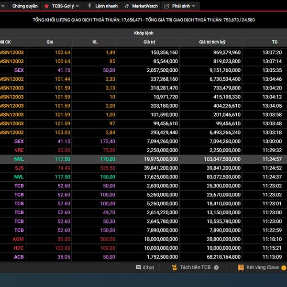The height and width of the screenshot is (287, 287).
Task: Click the Két vàng iSave safe icon
Action: [x=241, y=268]
